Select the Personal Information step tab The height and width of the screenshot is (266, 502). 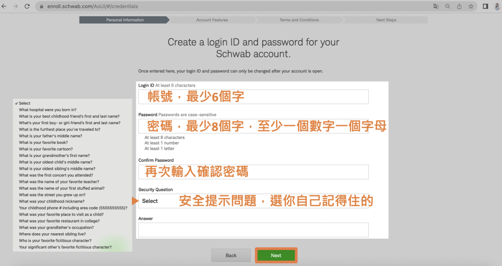(x=125, y=20)
